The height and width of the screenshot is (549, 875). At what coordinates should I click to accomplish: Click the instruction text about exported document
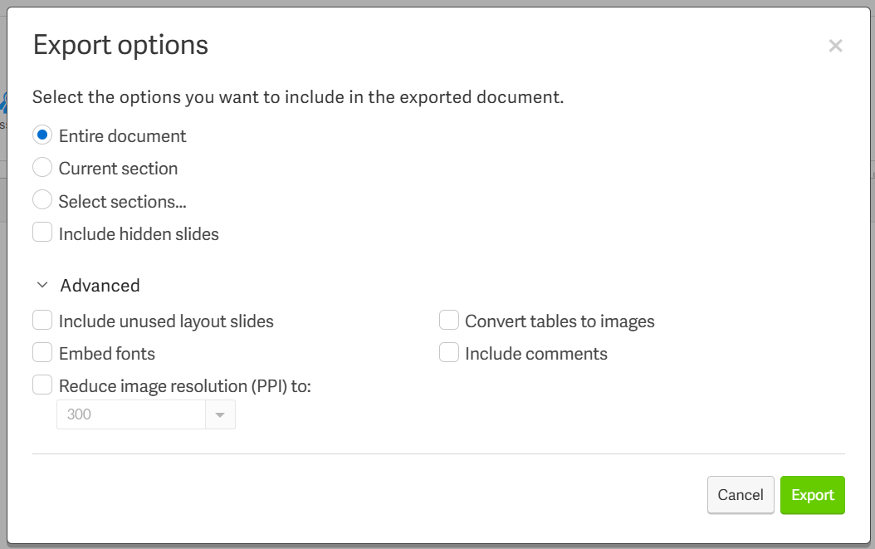point(298,97)
